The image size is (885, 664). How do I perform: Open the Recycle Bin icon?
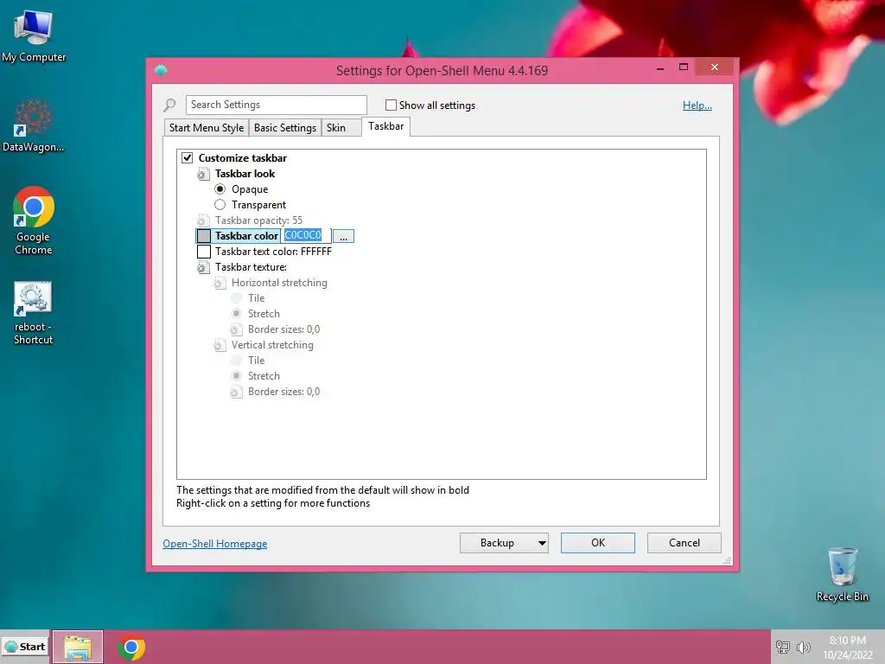tap(842, 574)
